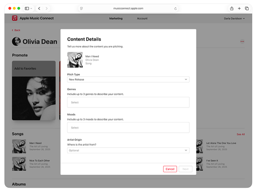Click the Genres select field

(128, 102)
